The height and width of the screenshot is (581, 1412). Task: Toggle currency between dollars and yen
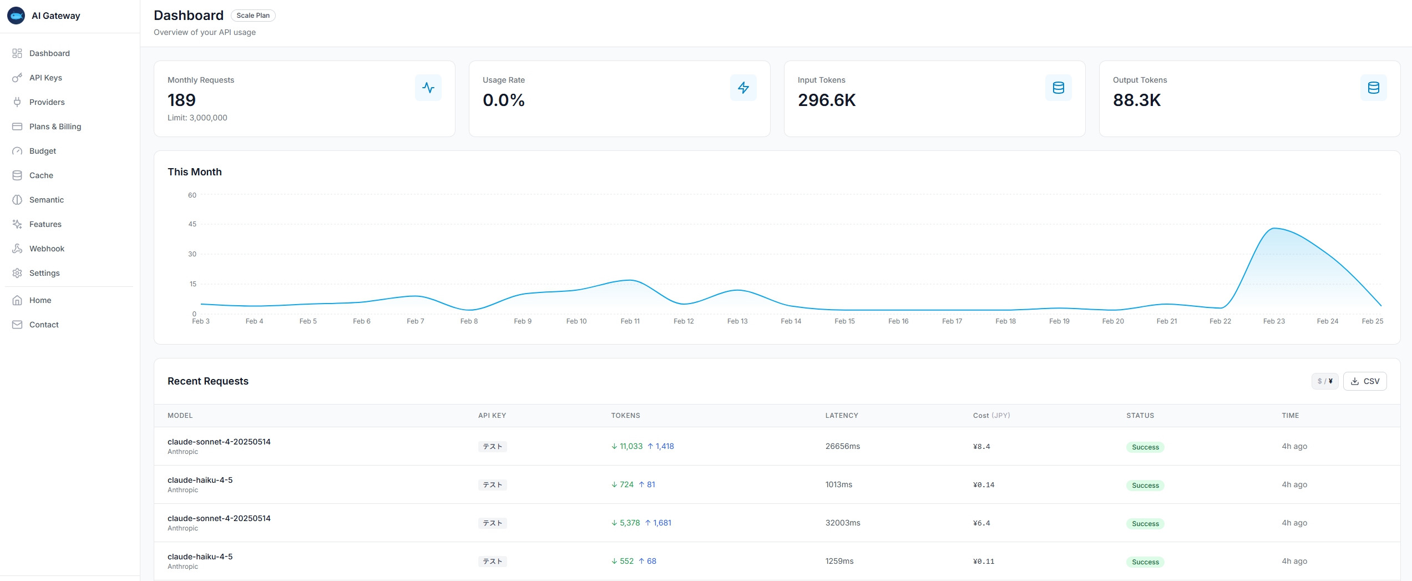coord(1325,381)
